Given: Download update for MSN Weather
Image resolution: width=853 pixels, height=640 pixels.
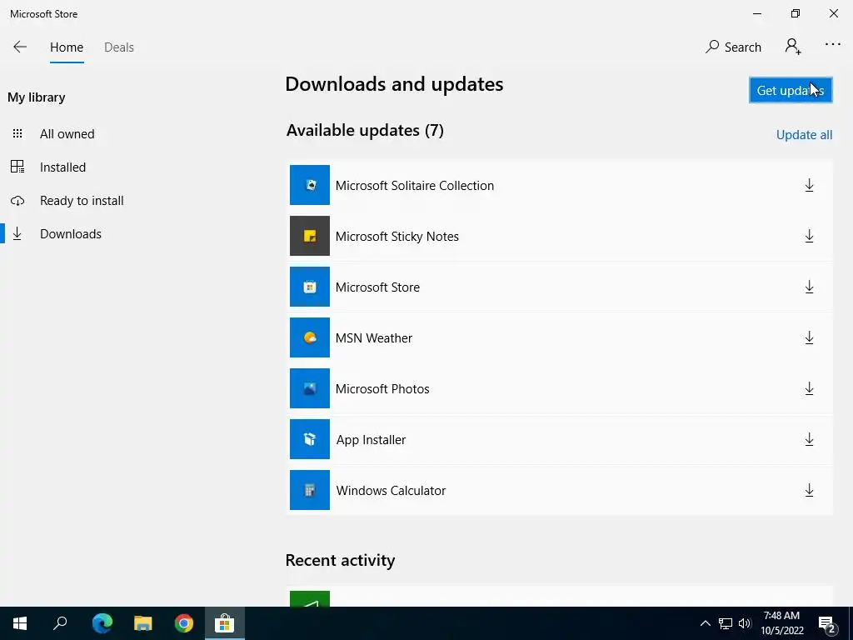Looking at the screenshot, I should click(809, 338).
